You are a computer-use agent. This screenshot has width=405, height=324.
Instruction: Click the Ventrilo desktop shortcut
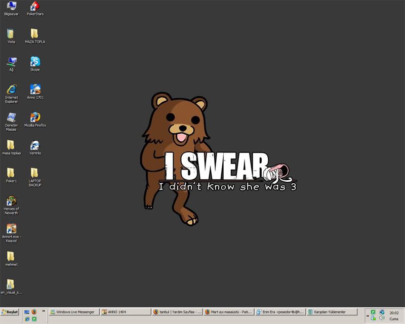[x=35, y=146]
